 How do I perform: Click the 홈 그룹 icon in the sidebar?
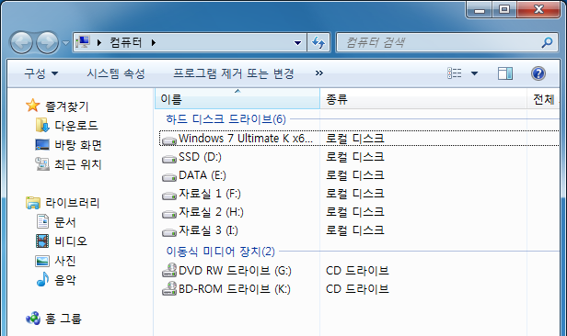tap(33, 319)
